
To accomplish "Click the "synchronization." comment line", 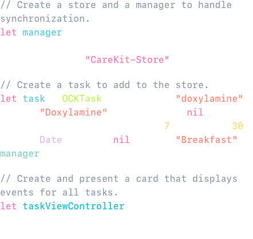I will [x=45, y=19].
